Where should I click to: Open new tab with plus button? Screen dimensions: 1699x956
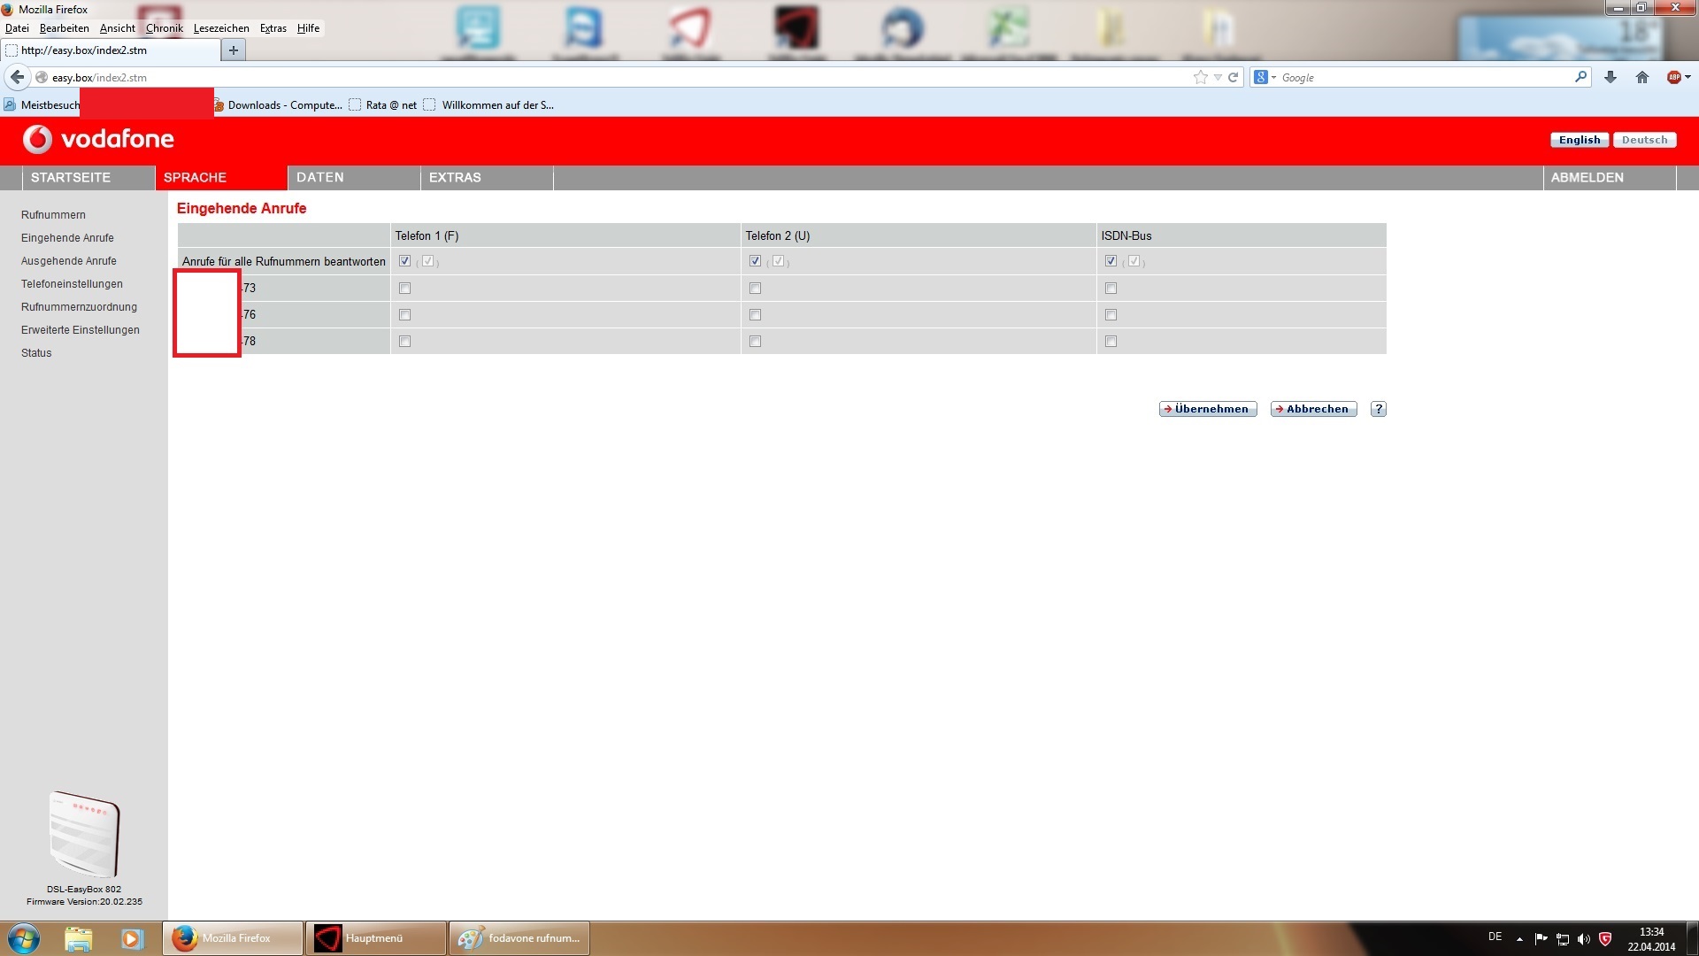pyautogui.click(x=234, y=50)
